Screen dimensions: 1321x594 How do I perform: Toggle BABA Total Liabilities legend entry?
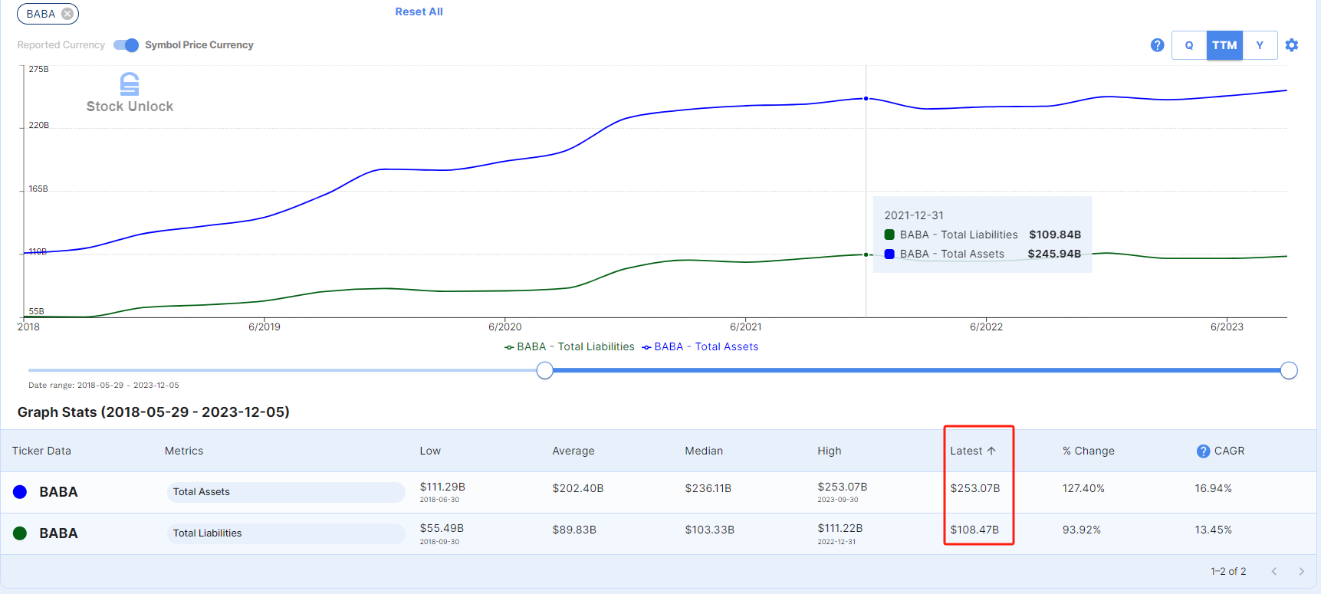[x=570, y=347]
